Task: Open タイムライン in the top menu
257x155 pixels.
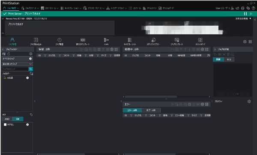Action: click(149, 8)
